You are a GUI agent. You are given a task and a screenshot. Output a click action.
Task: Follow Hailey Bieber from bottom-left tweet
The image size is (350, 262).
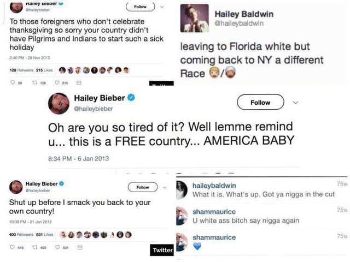[143, 187]
